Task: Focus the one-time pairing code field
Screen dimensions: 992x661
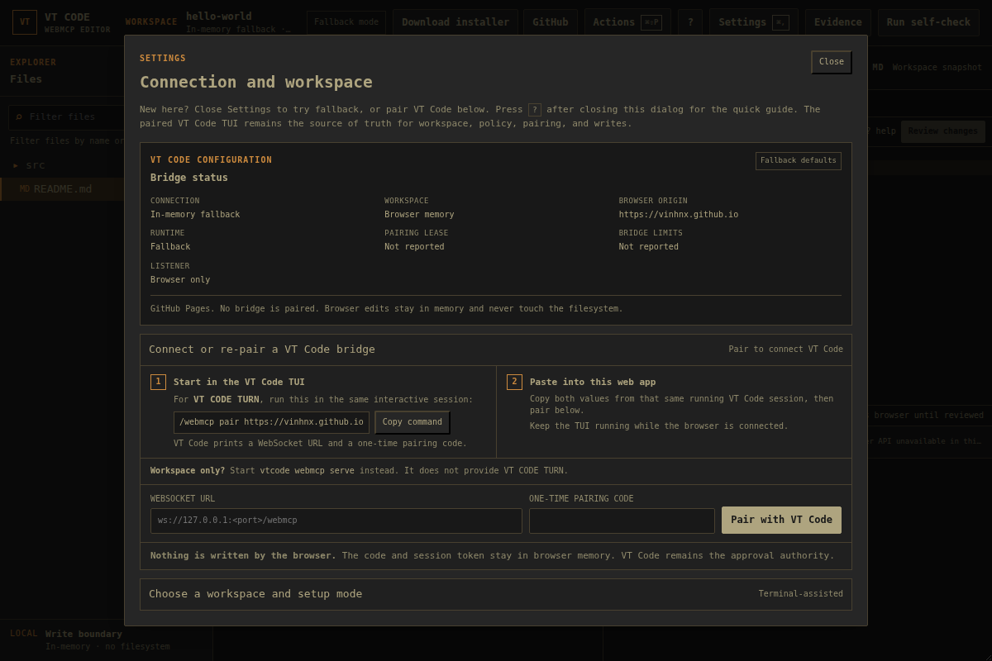Action: 622,521
